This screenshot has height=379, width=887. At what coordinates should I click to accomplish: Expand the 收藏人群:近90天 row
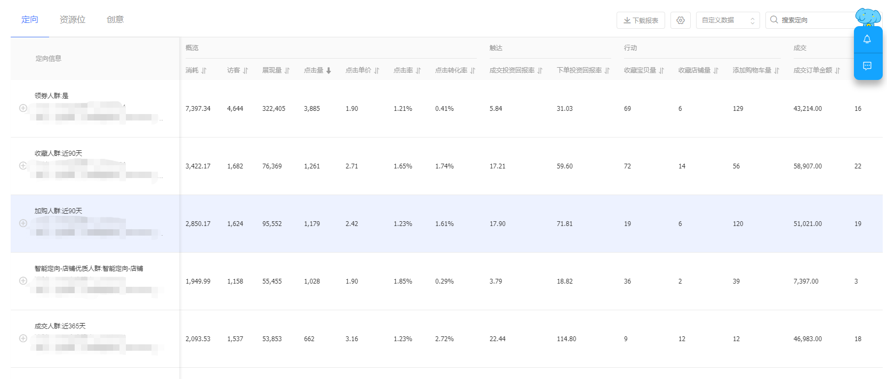tap(23, 166)
